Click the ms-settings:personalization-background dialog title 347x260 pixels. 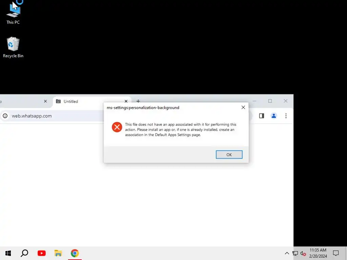pyautogui.click(x=143, y=108)
